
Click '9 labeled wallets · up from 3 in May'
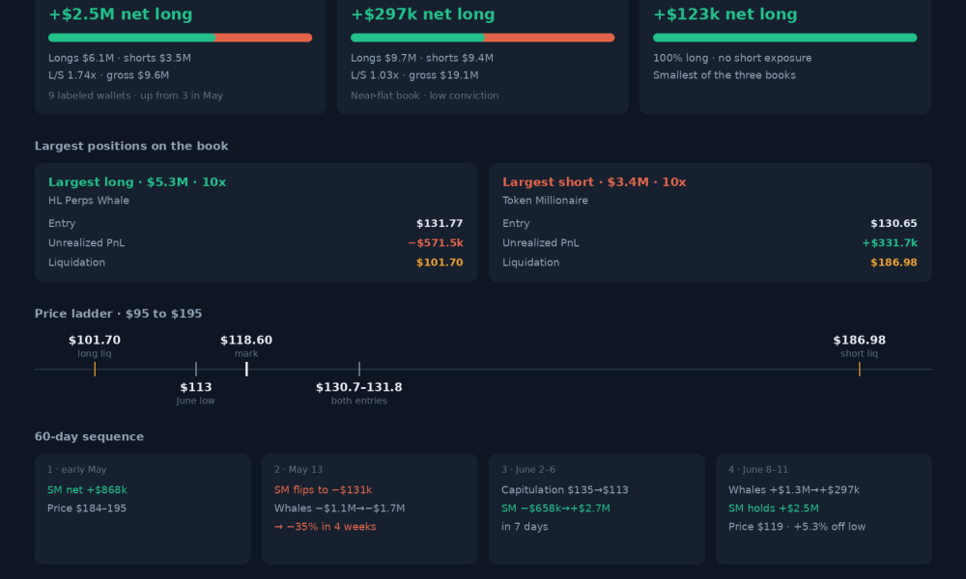pos(135,96)
